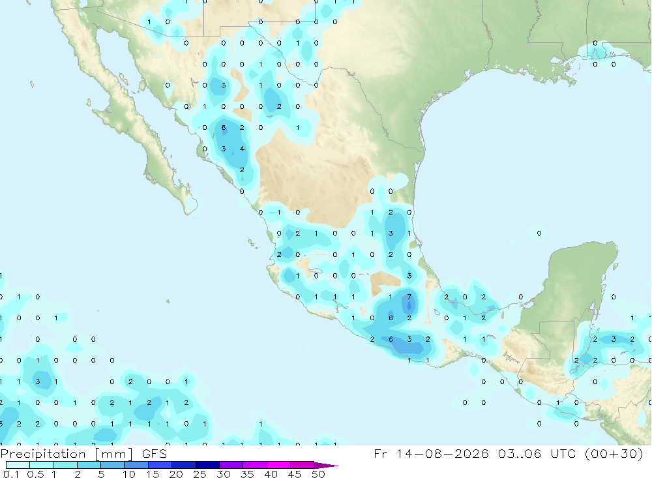Select the 5 to 10 mm legend swatch
The image size is (652, 478).
pos(112,465)
